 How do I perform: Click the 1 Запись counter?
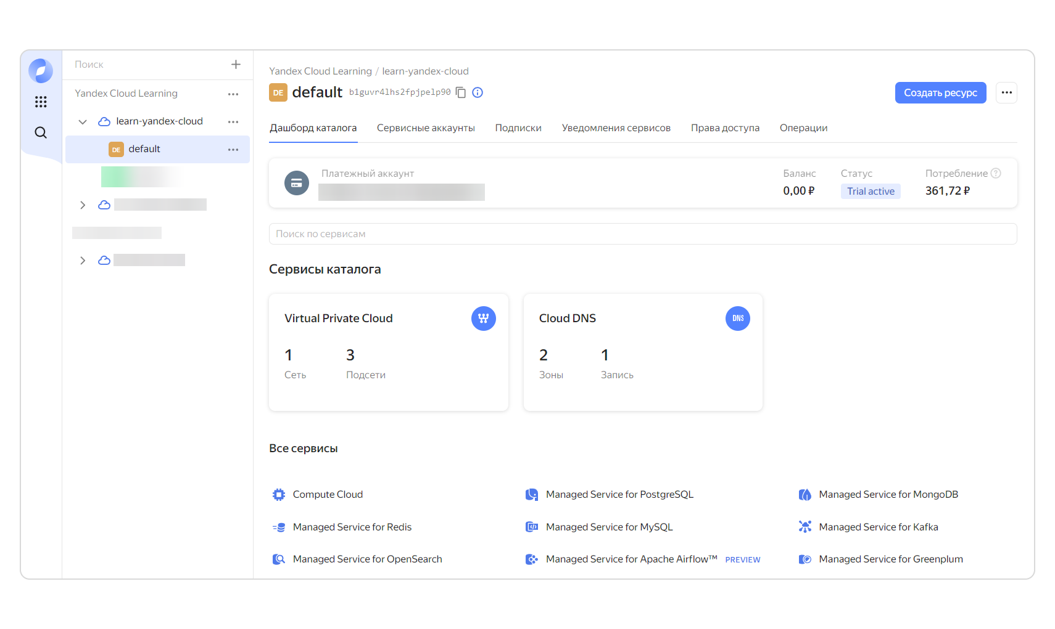(617, 363)
